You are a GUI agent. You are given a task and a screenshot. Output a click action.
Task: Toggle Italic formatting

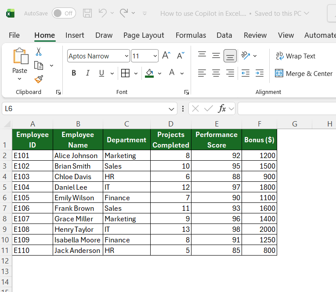pyautogui.click(x=88, y=73)
